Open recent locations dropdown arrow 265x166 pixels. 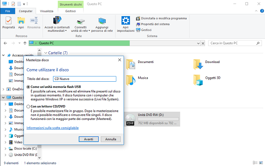coord(20,43)
